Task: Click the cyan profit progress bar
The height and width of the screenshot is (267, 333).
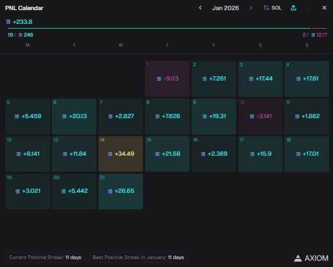Action: [159, 28]
